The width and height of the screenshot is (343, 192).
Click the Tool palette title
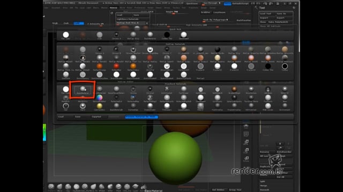262,7
